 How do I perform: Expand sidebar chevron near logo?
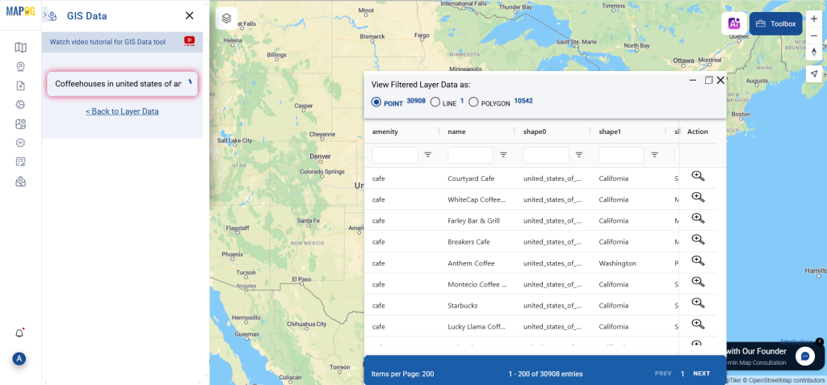coord(45,15)
